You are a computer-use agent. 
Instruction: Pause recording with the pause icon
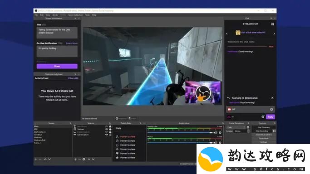click(x=274, y=131)
